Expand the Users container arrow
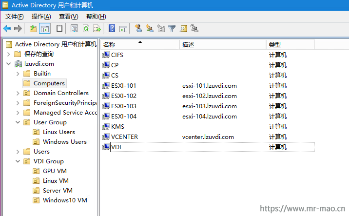Viewport: 349px width, 216px height. [x=18, y=152]
